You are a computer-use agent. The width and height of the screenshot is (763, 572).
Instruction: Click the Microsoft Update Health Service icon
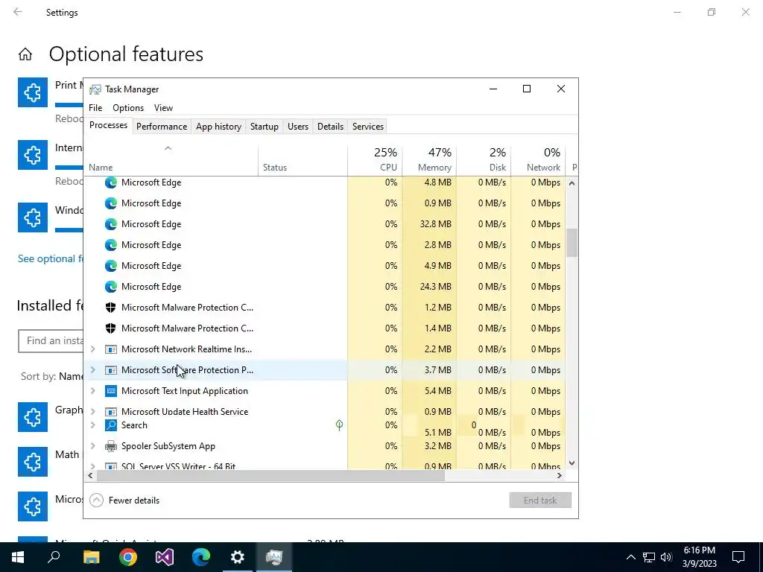point(111,412)
